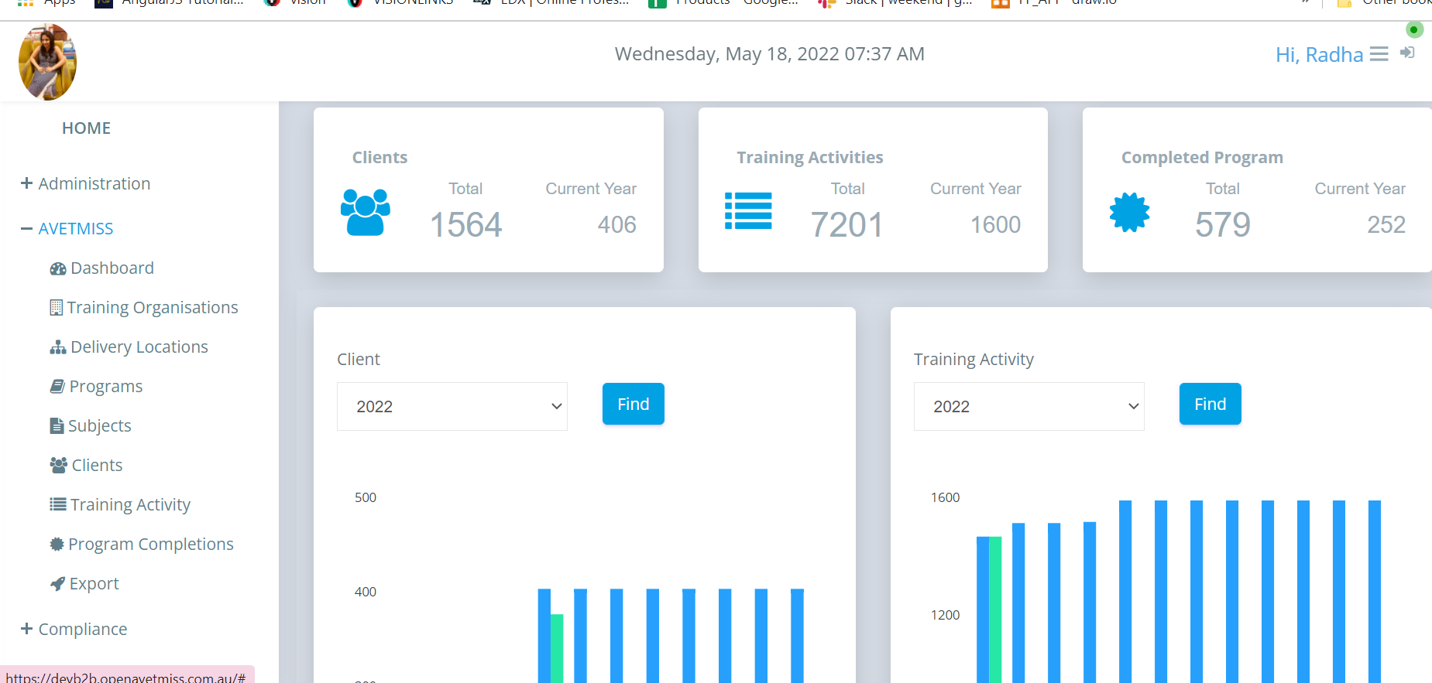
Task: Select AVETMISS menu label
Action: [x=76, y=229]
